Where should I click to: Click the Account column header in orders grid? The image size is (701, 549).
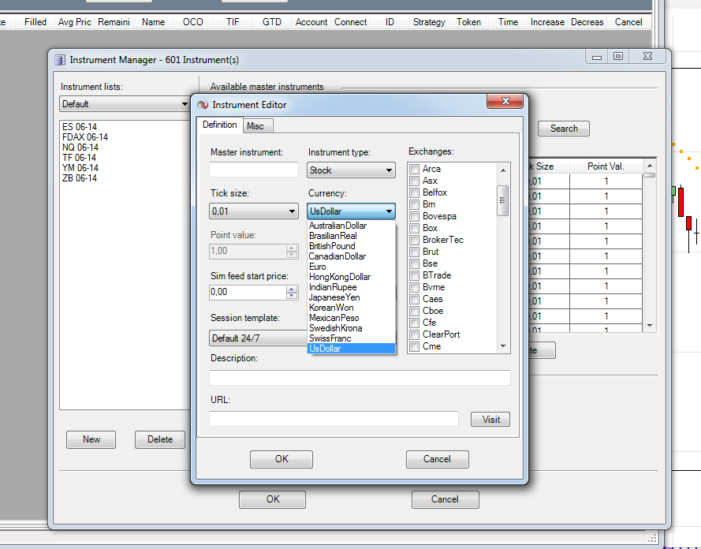pos(311,22)
